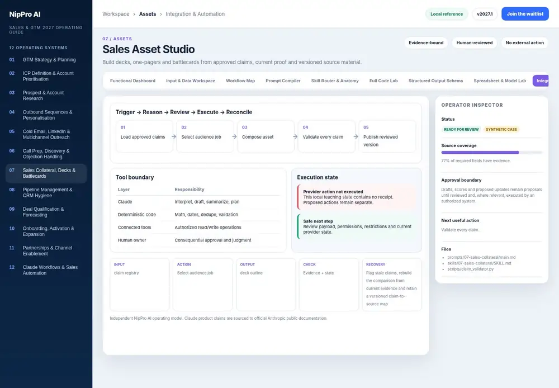The width and height of the screenshot is (559, 388).
Task: Click Validate every claim next action text
Action: click(460, 230)
